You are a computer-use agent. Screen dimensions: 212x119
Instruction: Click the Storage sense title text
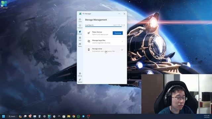[x=97, y=49]
